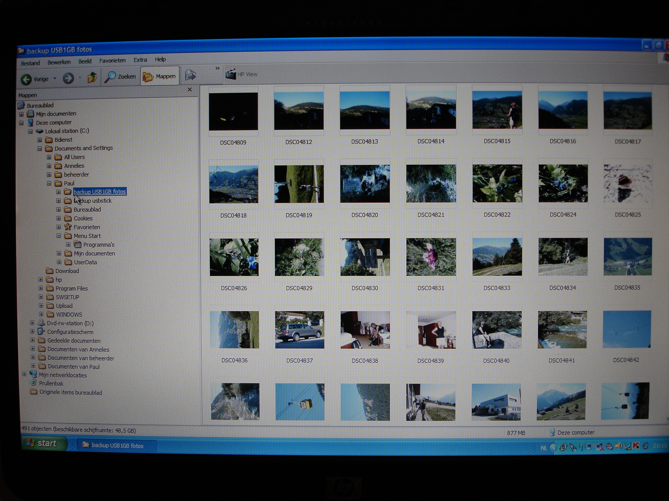Close the Mappen folder panel

pos(190,90)
